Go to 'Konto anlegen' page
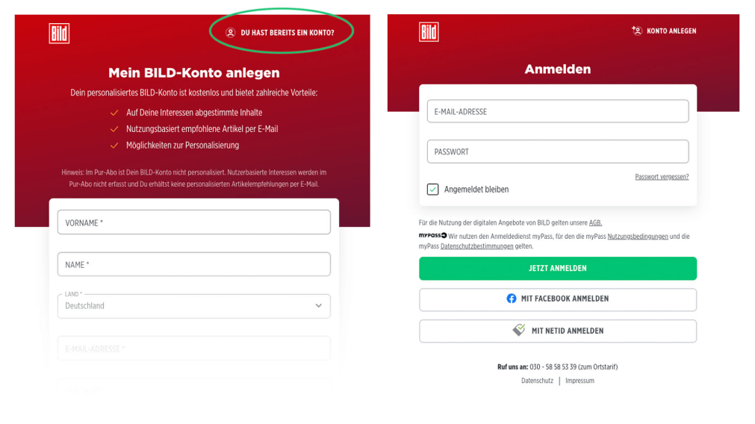The image size is (755, 424). pyautogui.click(x=671, y=31)
